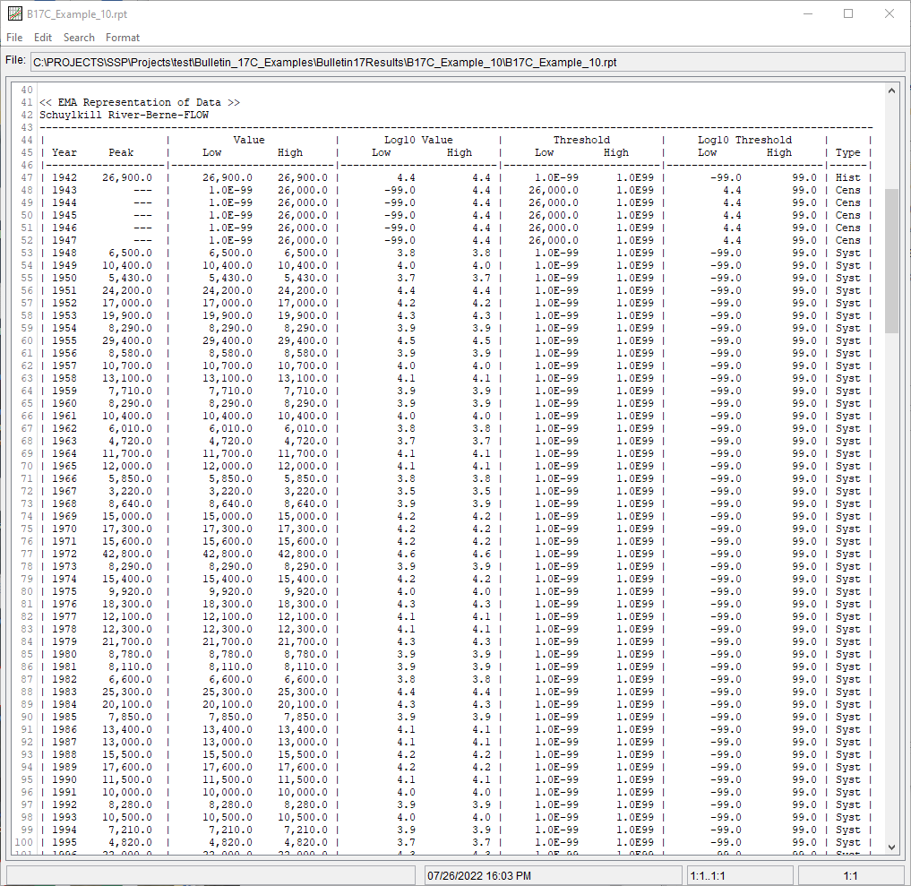Click the 'Log10 Value' column header
Image resolution: width=911 pixels, height=886 pixels.
pyautogui.click(x=418, y=140)
